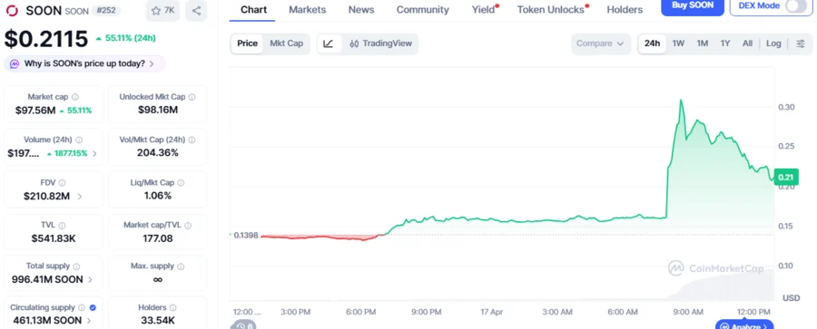Switch to the Chart tab
The width and height of the screenshot is (817, 329).
[x=254, y=9]
